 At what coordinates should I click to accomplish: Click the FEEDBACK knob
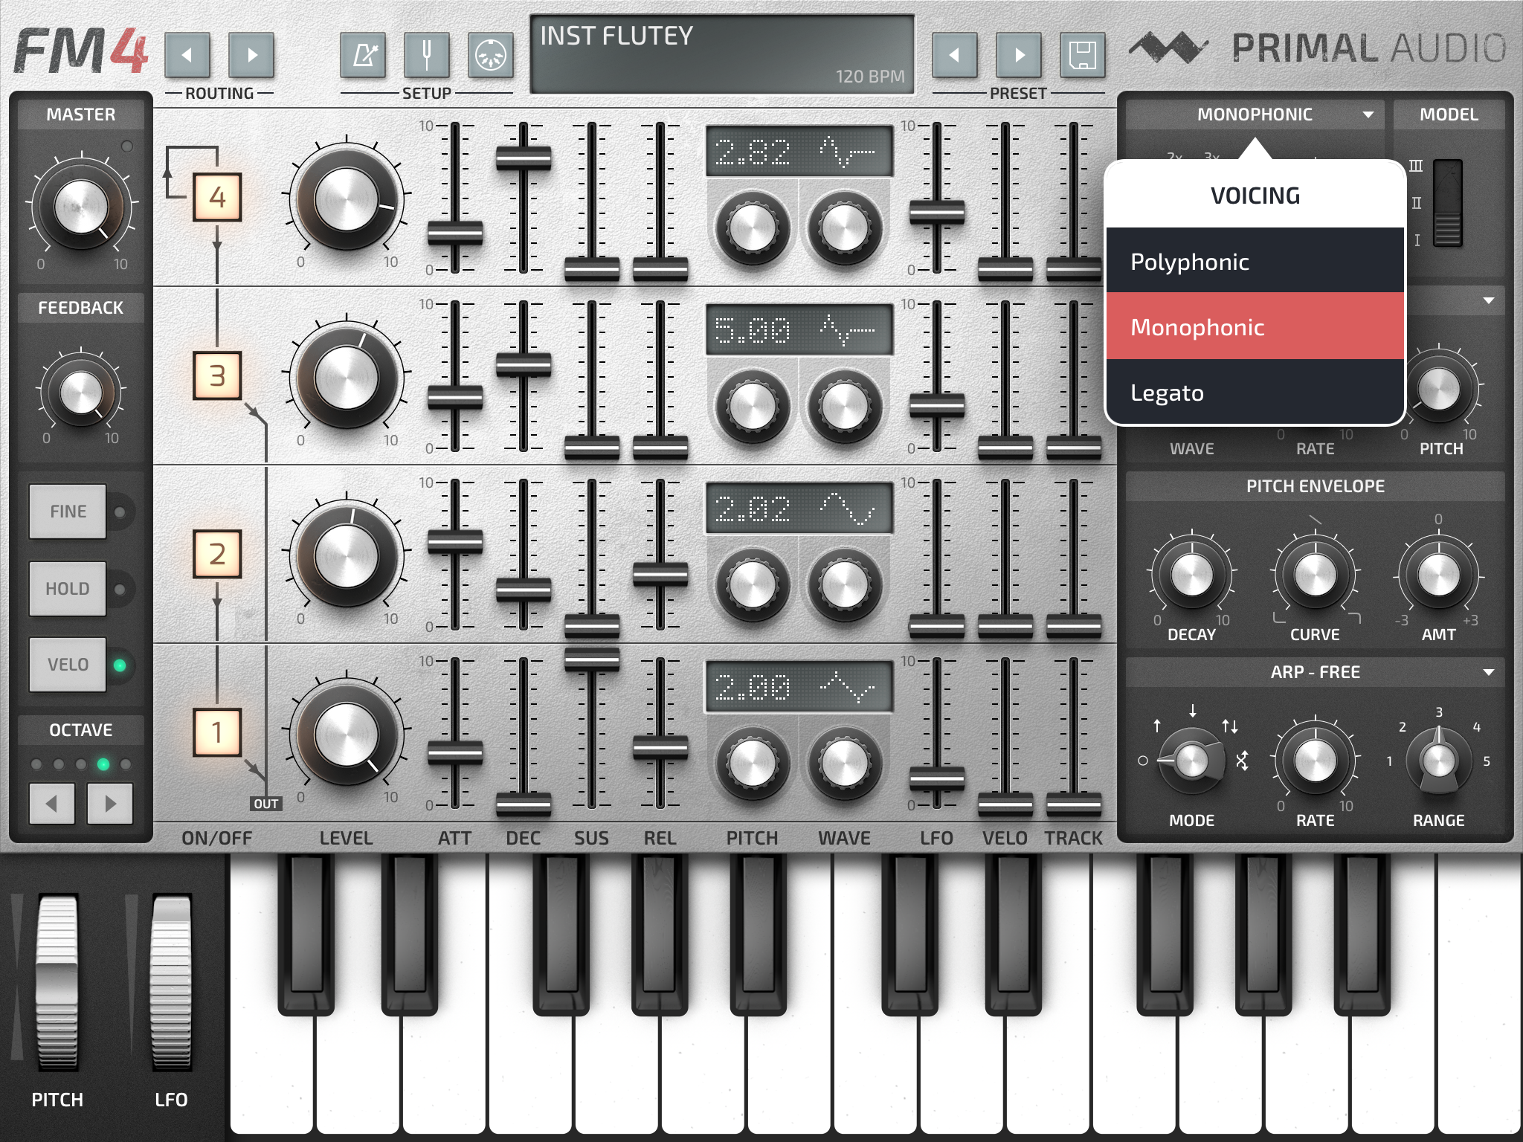pyautogui.click(x=80, y=392)
